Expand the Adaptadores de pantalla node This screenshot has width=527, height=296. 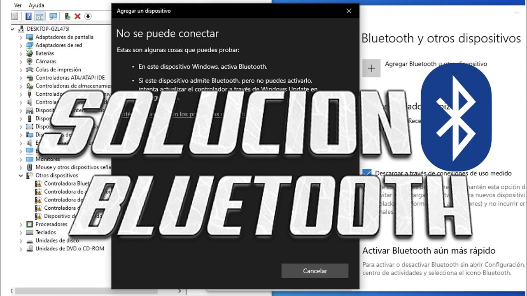coord(21,37)
